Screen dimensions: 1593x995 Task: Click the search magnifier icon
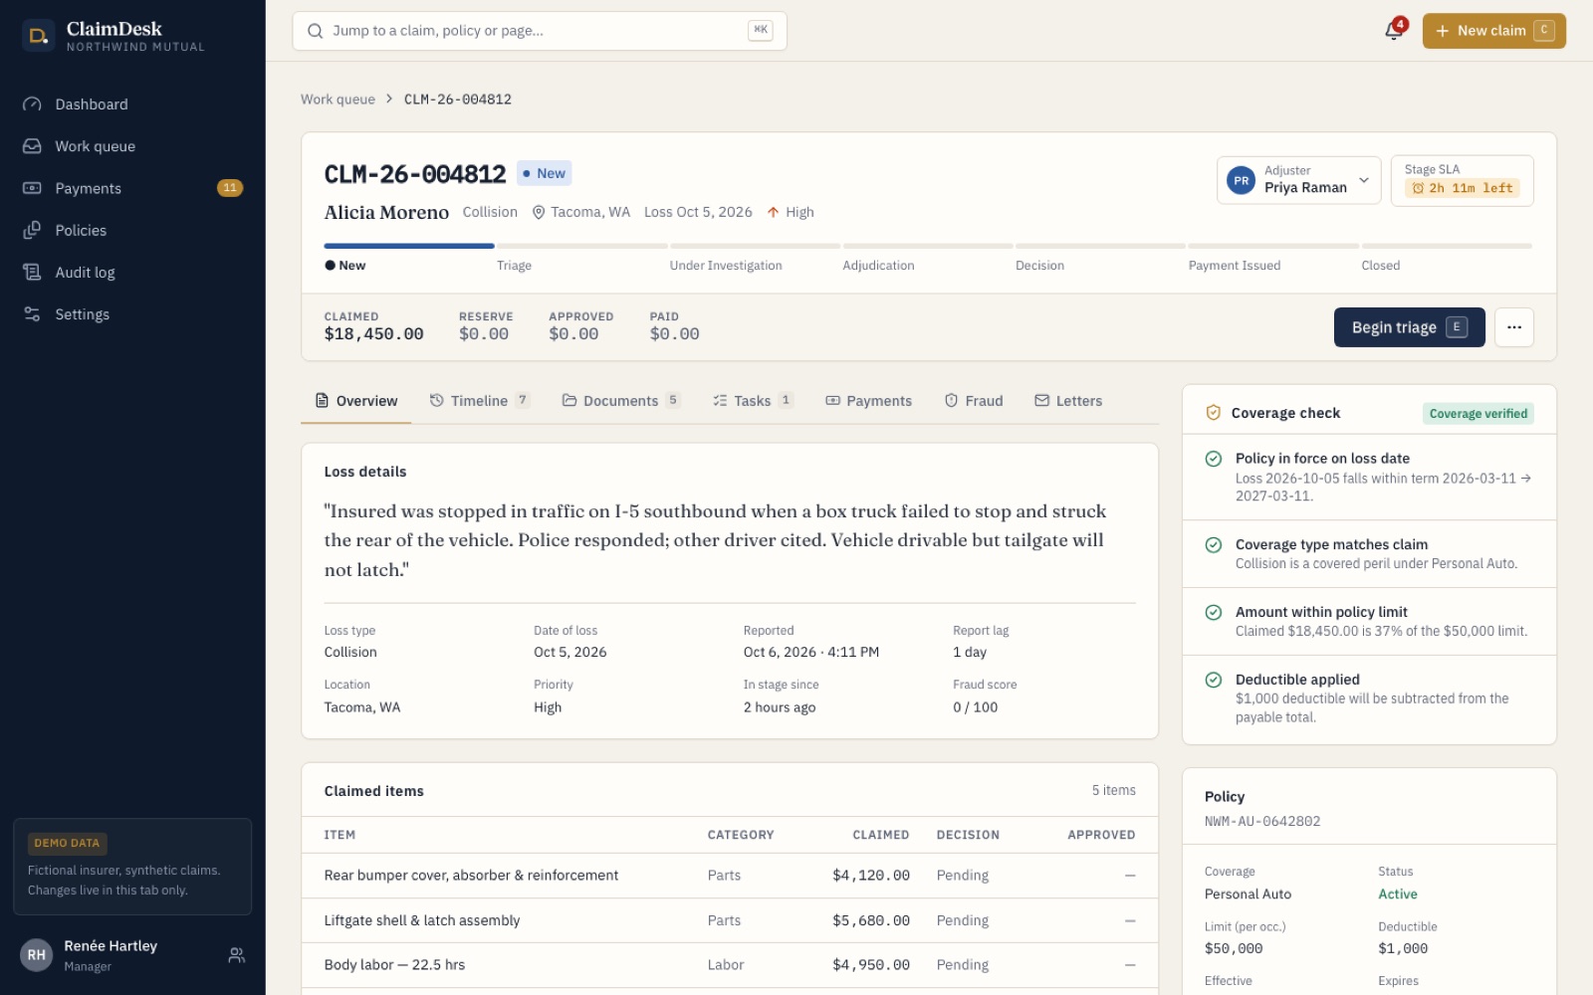[x=315, y=31]
